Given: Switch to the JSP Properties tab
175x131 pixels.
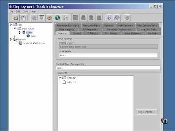Looking at the screenshot, I should click(90, 29).
